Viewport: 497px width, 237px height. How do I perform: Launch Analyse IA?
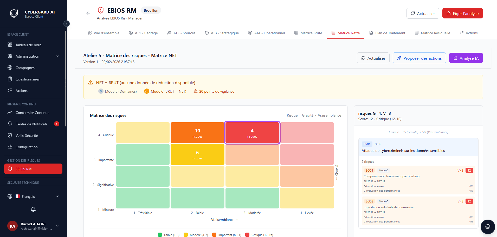466,58
